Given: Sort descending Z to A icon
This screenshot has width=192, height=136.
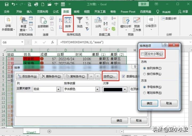Looking at the screenshot, I should coord(61,27).
